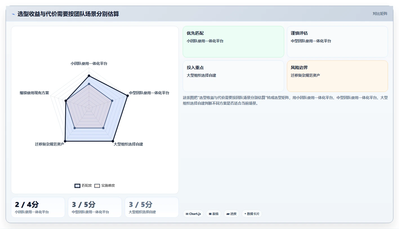Click the data point on 继续使用现有方案 axis
Viewport: 399px width, 229px height.
pos(66,101)
